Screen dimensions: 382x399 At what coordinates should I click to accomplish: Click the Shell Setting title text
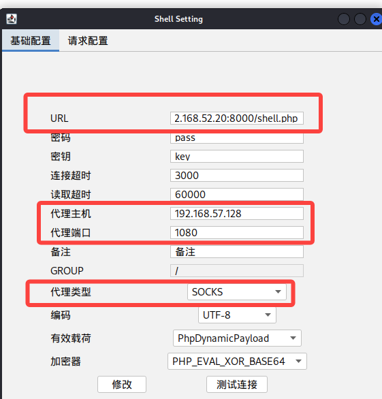[178, 19]
